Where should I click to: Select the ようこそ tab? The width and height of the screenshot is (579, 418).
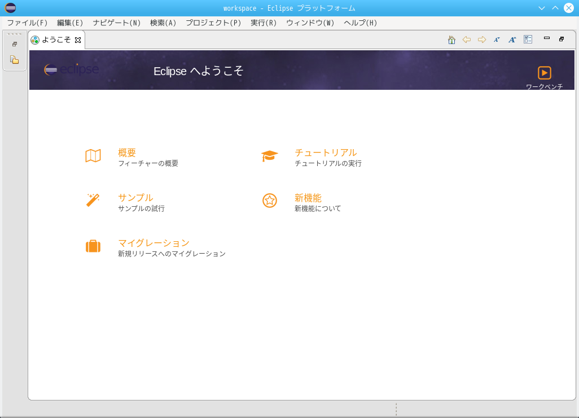point(56,40)
